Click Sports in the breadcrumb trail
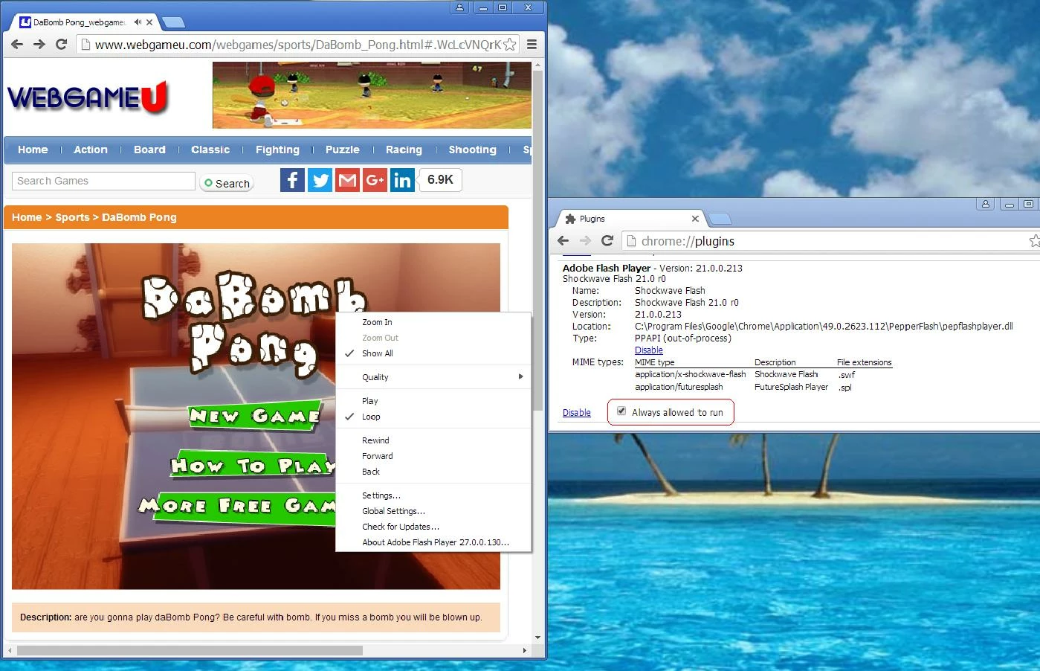The image size is (1040, 671). coord(72,217)
